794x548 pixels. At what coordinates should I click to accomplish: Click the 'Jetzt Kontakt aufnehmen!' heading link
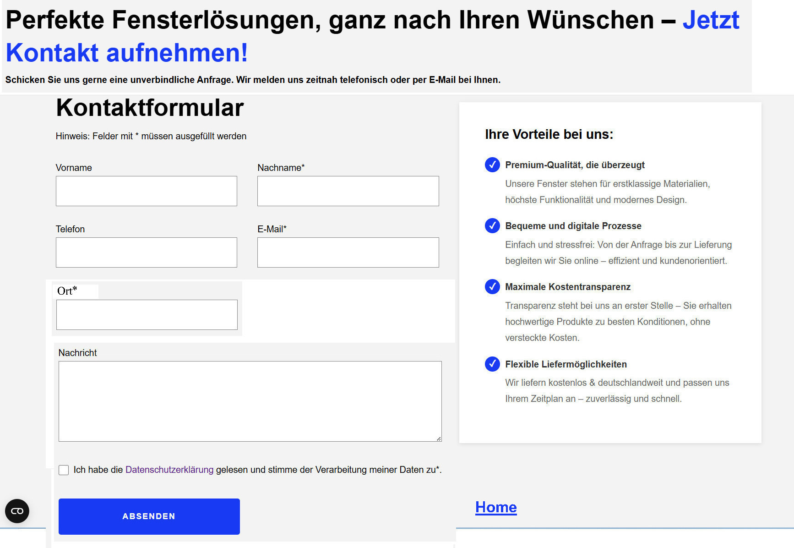point(127,53)
